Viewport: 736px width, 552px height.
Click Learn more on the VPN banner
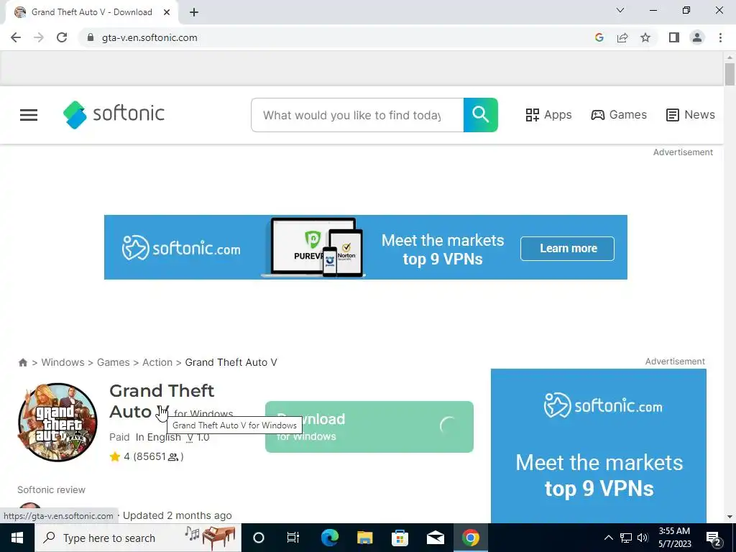pyautogui.click(x=568, y=248)
